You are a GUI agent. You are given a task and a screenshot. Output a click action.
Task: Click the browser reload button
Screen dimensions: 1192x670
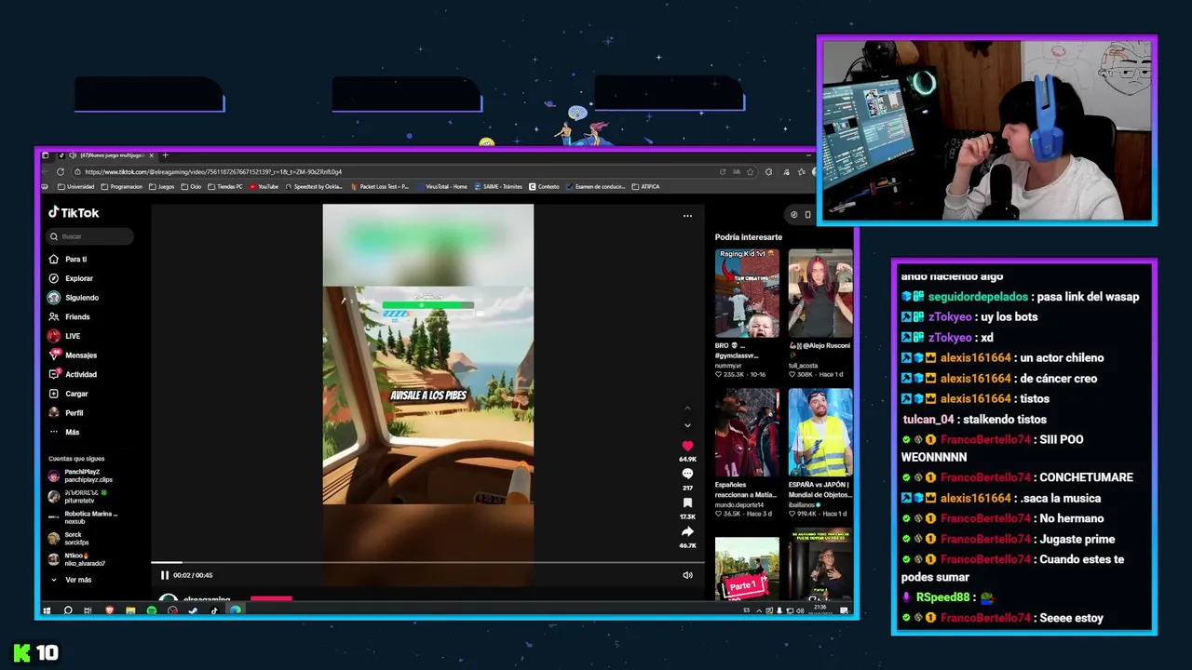61,172
